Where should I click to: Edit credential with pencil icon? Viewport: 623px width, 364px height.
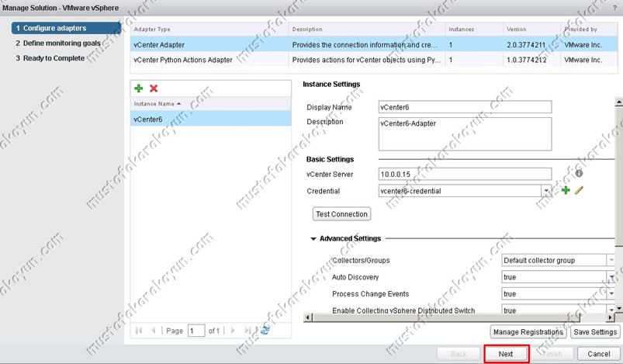[579, 190]
